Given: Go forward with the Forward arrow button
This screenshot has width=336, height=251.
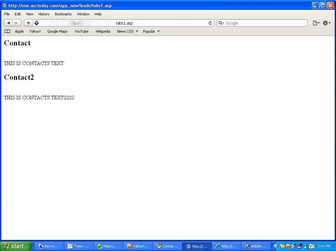Looking at the screenshot, I should [17, 23].
